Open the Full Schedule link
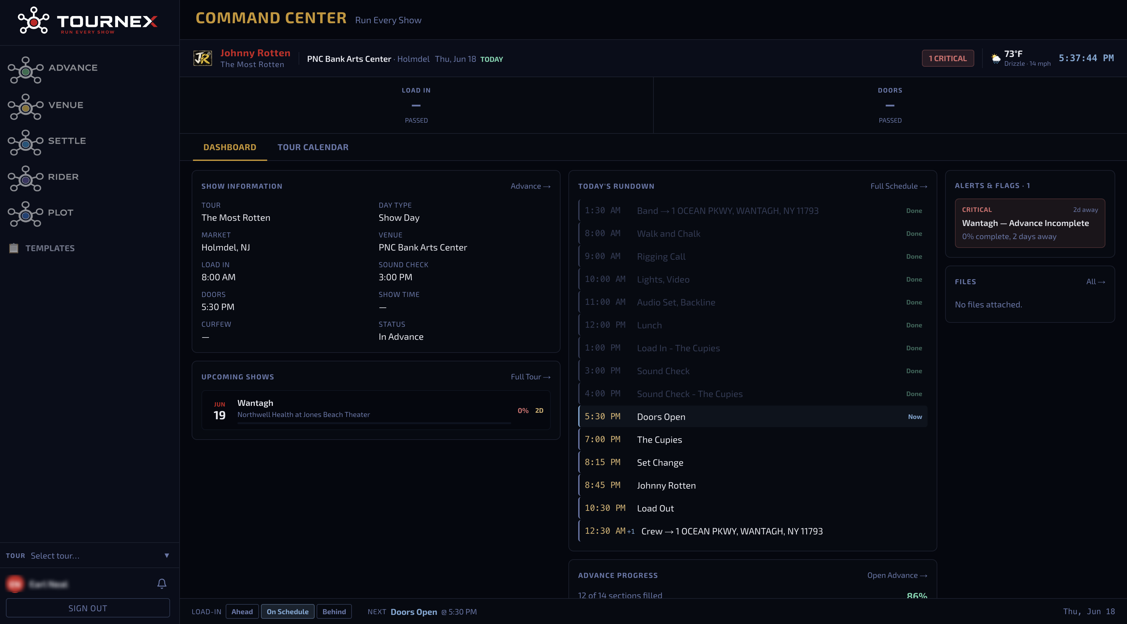Screen dimensions: 1127x624 coord(899,186)
